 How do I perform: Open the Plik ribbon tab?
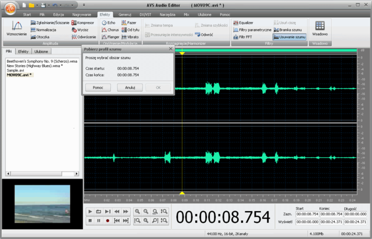42,15
